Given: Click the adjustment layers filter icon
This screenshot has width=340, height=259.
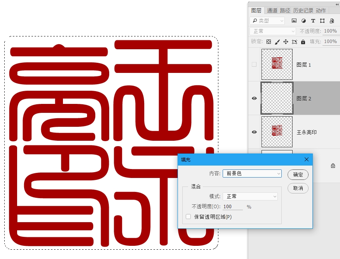Looking at the screenshot, I should 304,21.
